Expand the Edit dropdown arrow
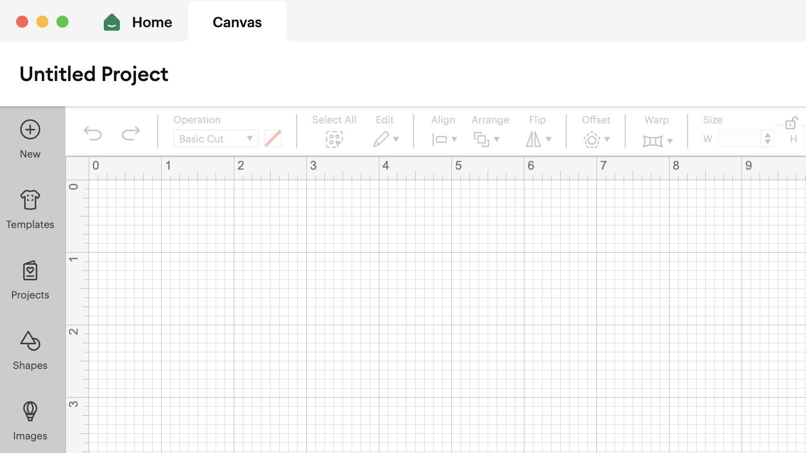 pos(396,139)
